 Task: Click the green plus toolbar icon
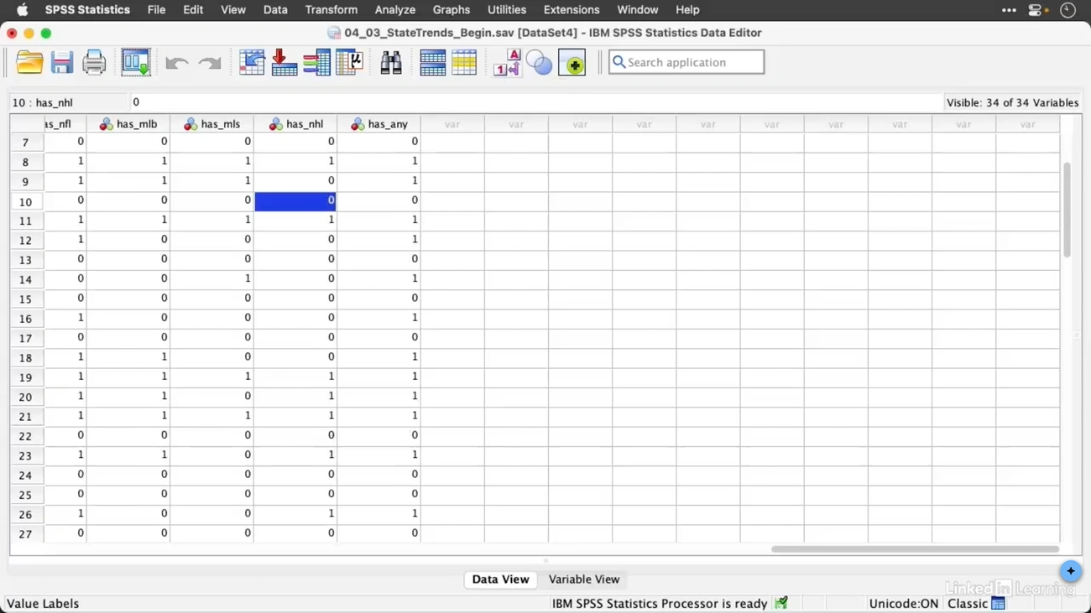[x=572, y=63]
